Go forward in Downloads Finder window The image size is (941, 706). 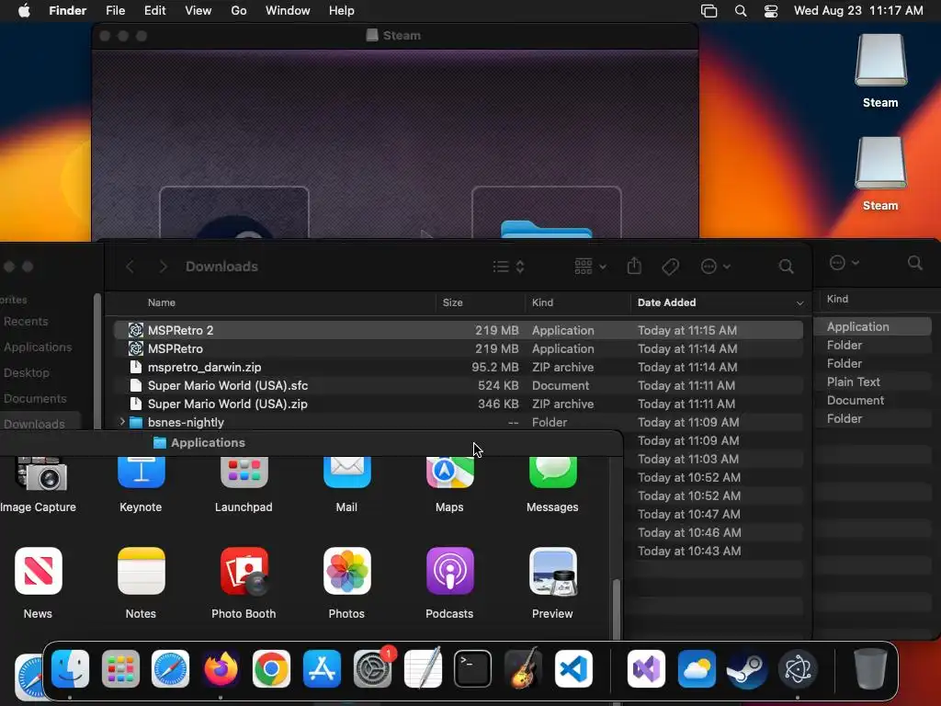pyautogui.click(x=163, y=267)
